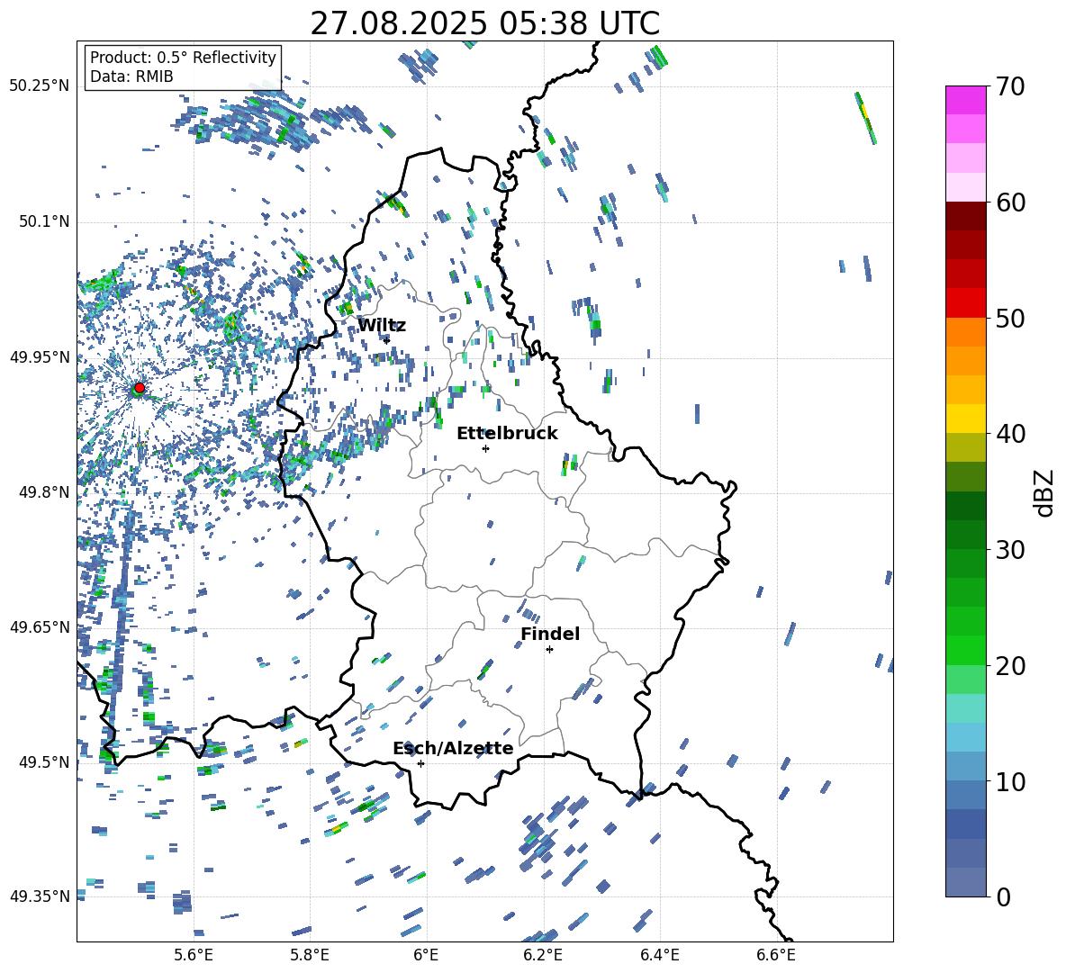Click the bright magenta top colorbar segment
The width and height of the screenshot is (1066, 973).
[x=966, y=100]
